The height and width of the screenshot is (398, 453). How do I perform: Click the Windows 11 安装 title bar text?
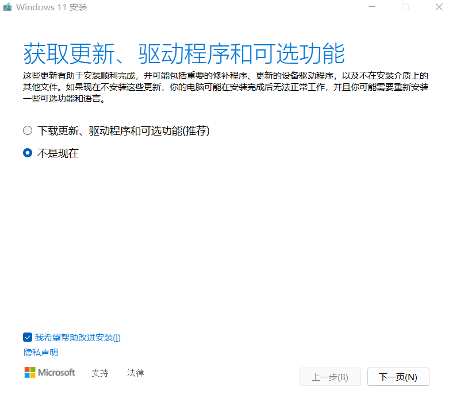[52, 7]
